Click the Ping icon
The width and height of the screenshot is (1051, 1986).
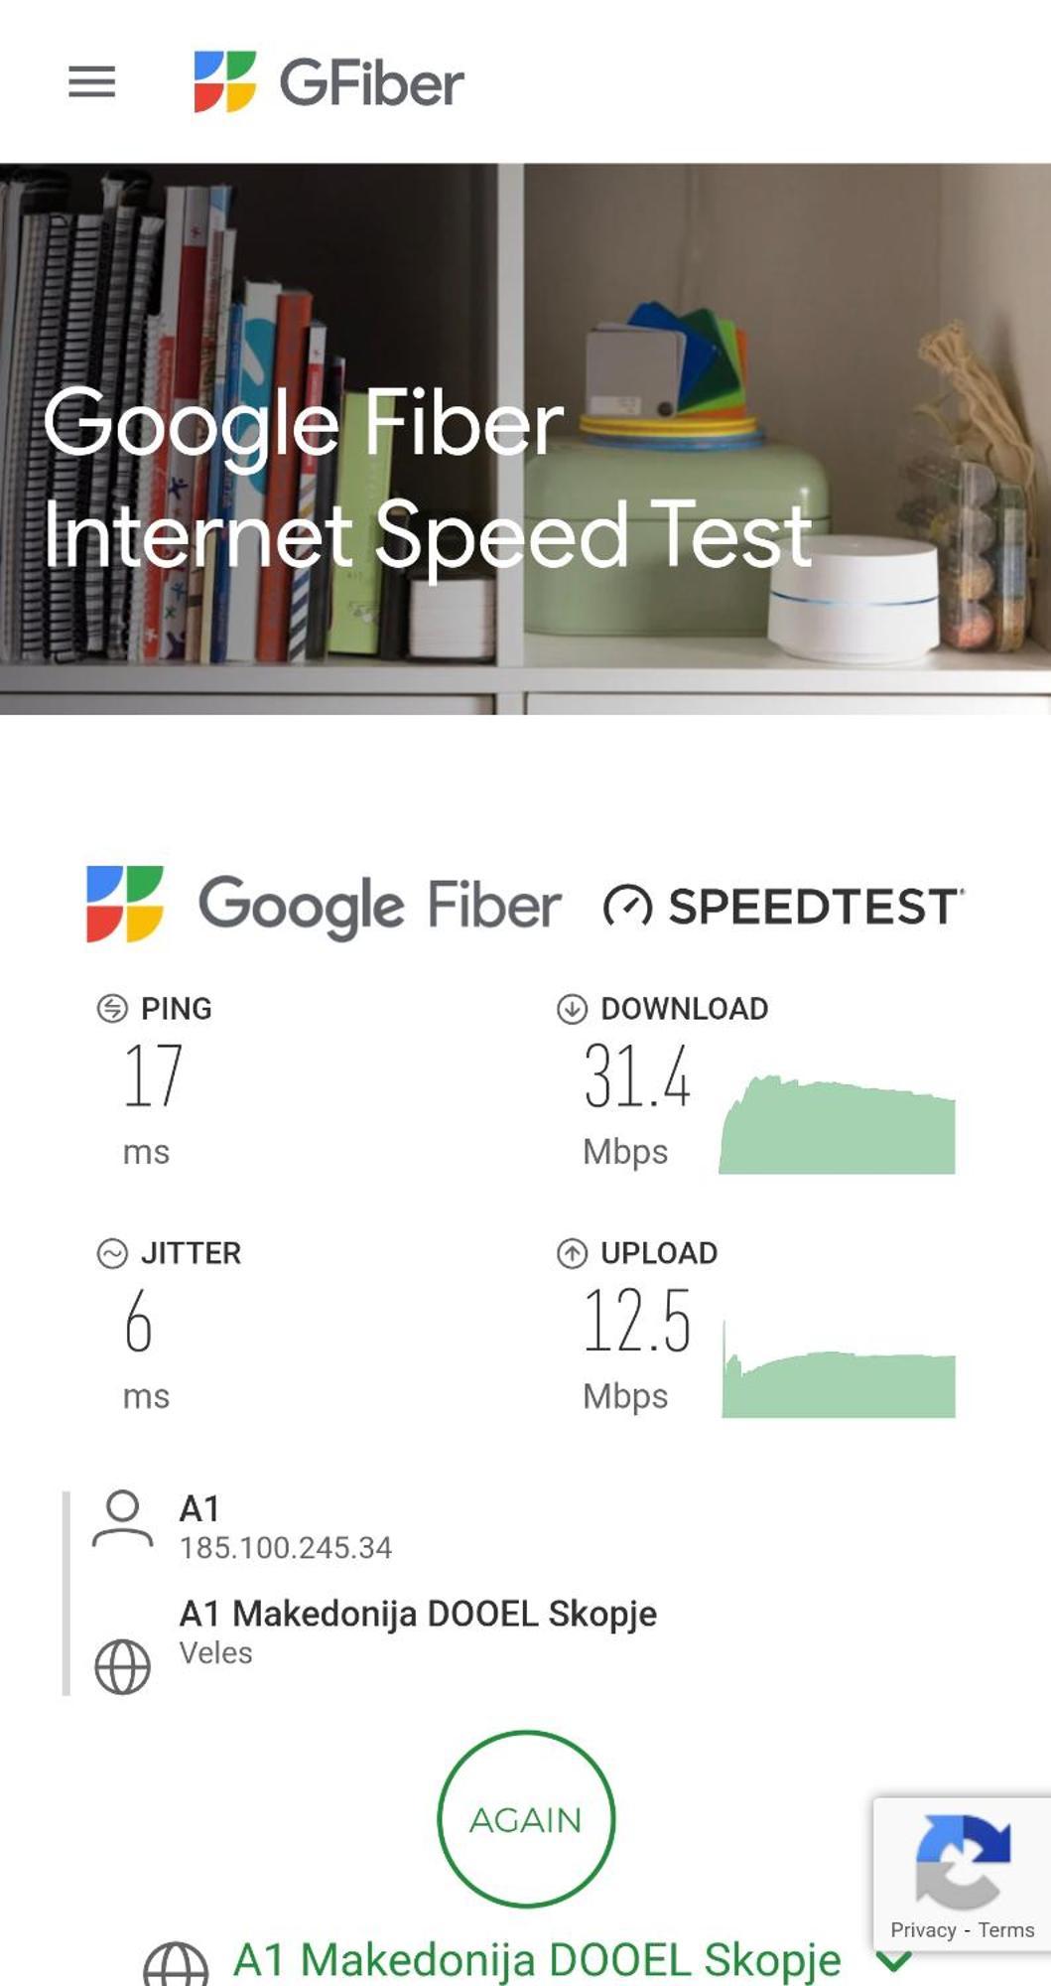point(112,1008)
